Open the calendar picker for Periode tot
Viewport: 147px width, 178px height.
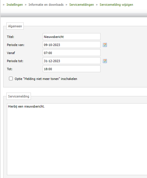105,61
